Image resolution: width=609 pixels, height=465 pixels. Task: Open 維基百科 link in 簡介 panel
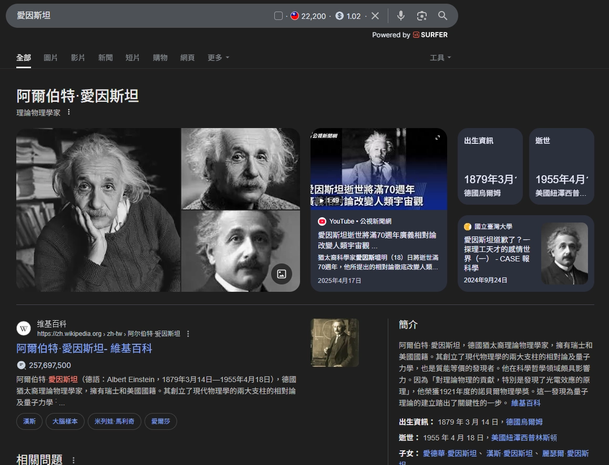pos(525,403)
